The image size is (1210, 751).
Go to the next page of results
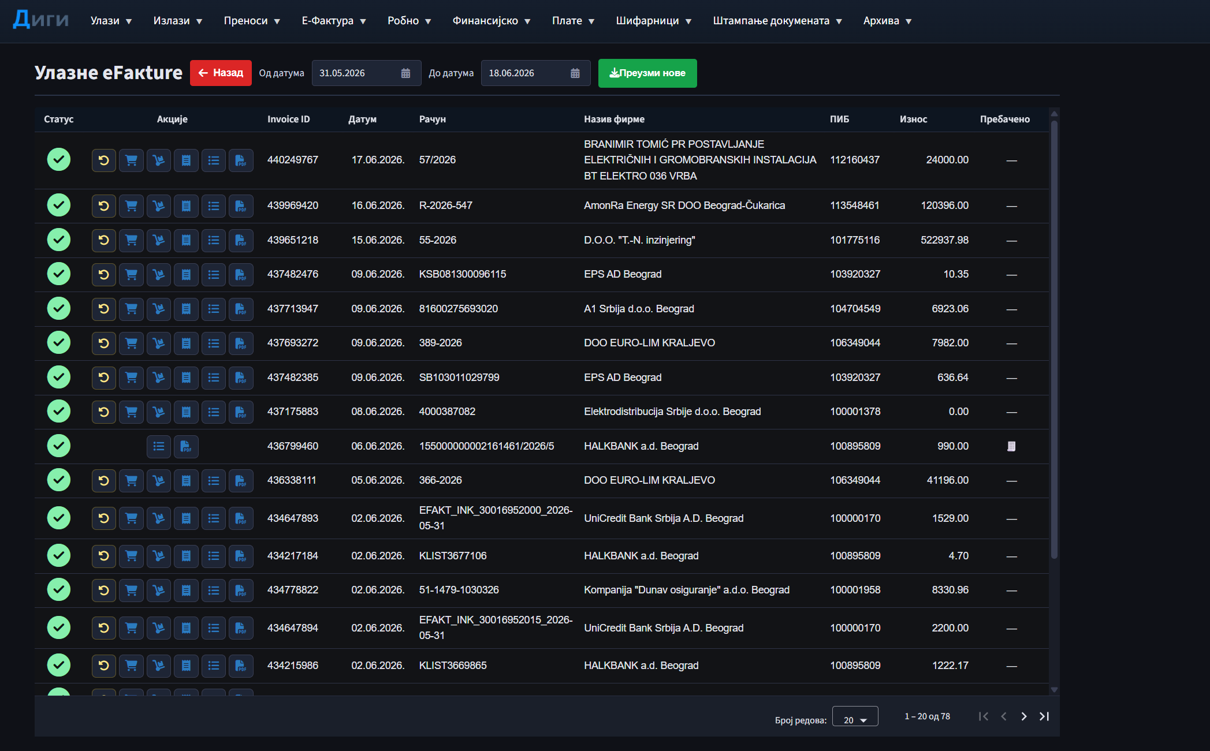[1024, 716]
